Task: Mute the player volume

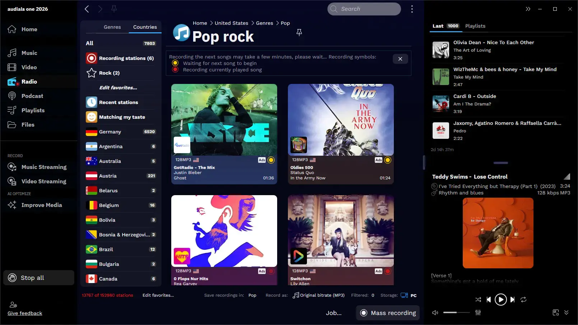Action: coord(435,312)
